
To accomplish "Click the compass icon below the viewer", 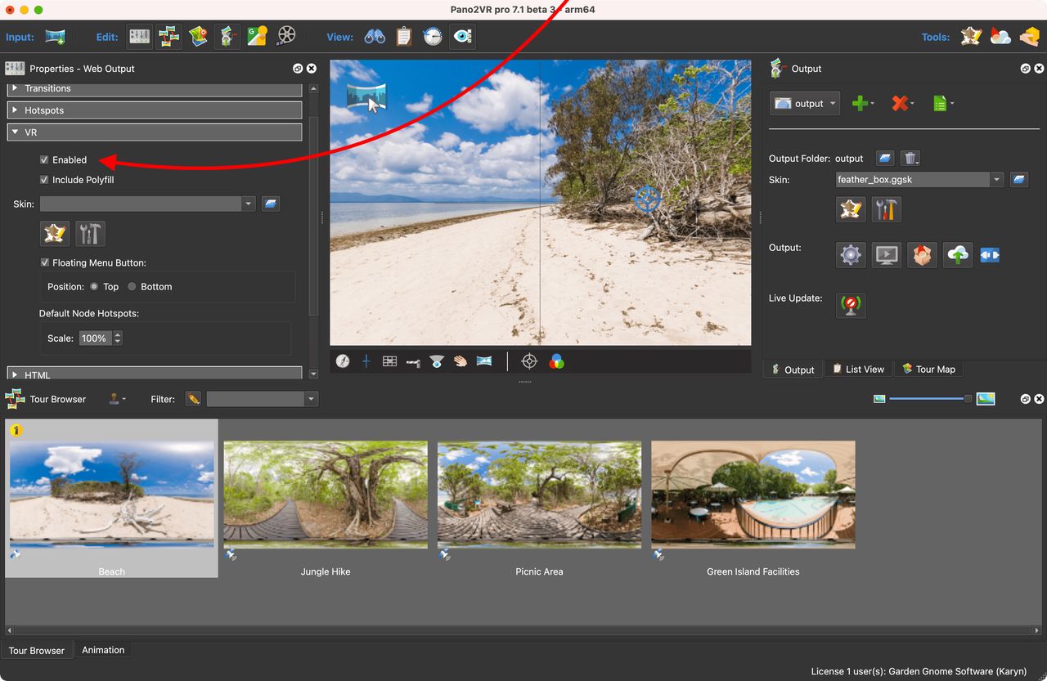I will (x=343, y=361).
